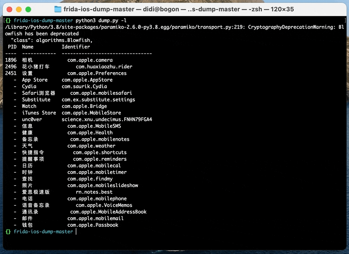
Task: Click the '提醒事项' app name
Action: [33, 159]
